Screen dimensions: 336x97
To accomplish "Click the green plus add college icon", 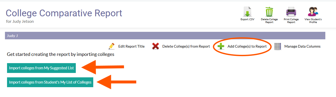I will pyautogui.click(x=221, y=47).
